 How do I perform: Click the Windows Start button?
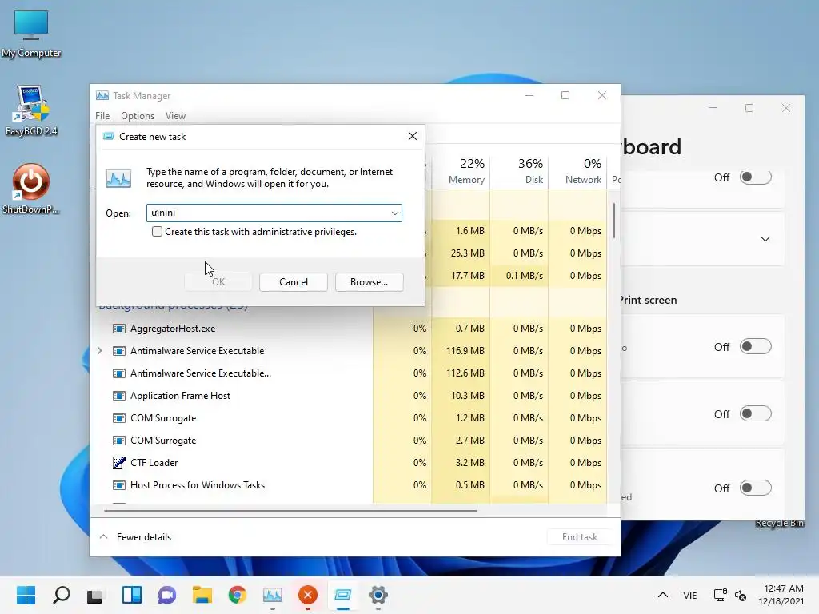pyautogui.click(x=26, y=595)
